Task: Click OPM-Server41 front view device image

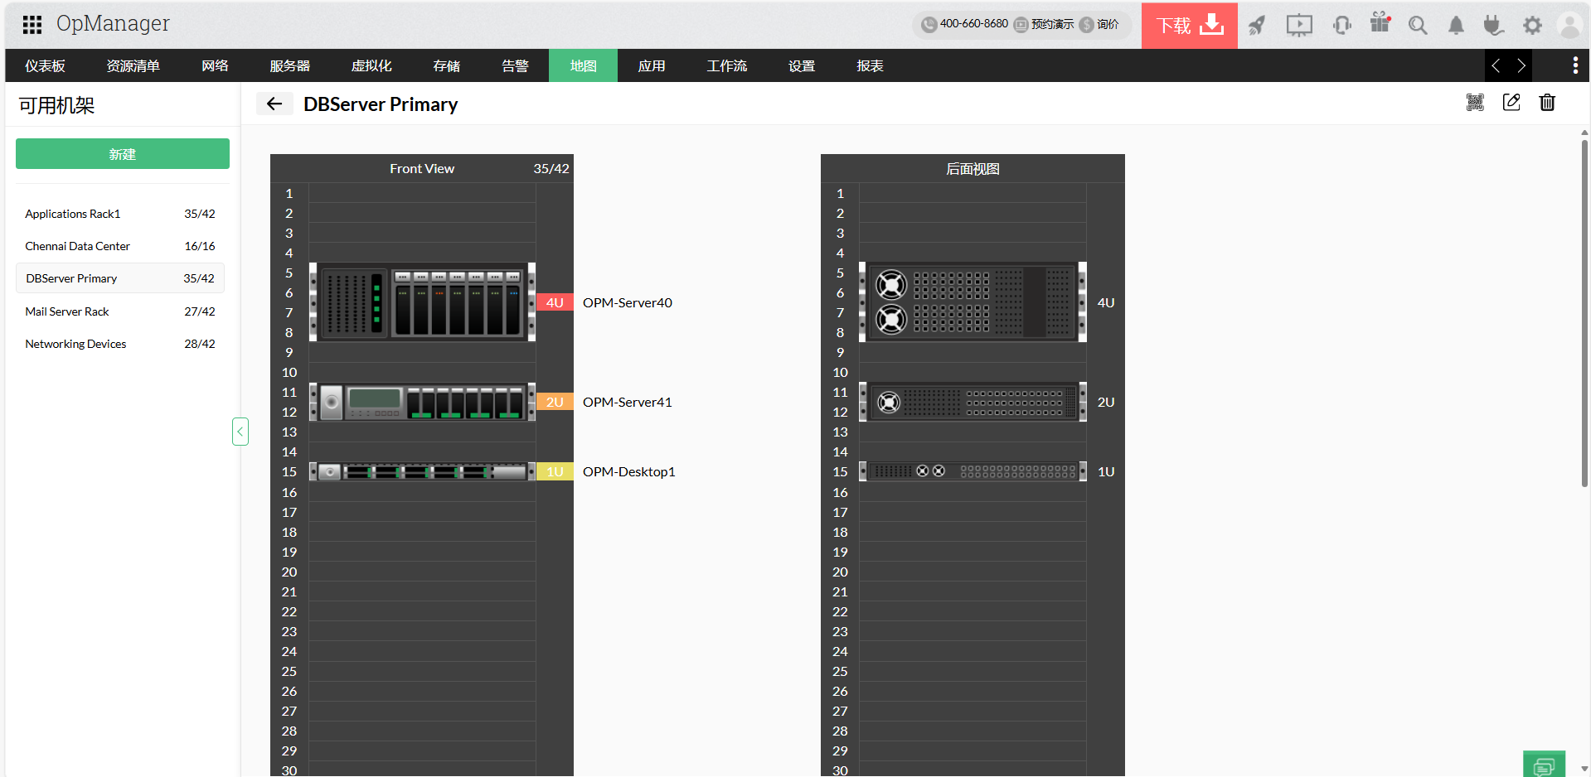Action: pos(422,402)
